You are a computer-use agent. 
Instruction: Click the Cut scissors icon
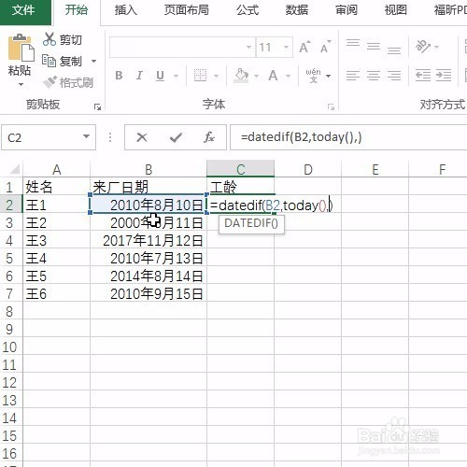50,39
